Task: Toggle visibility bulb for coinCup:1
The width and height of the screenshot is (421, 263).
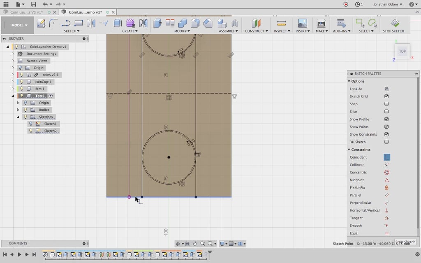Action: [x=21, y=82]
